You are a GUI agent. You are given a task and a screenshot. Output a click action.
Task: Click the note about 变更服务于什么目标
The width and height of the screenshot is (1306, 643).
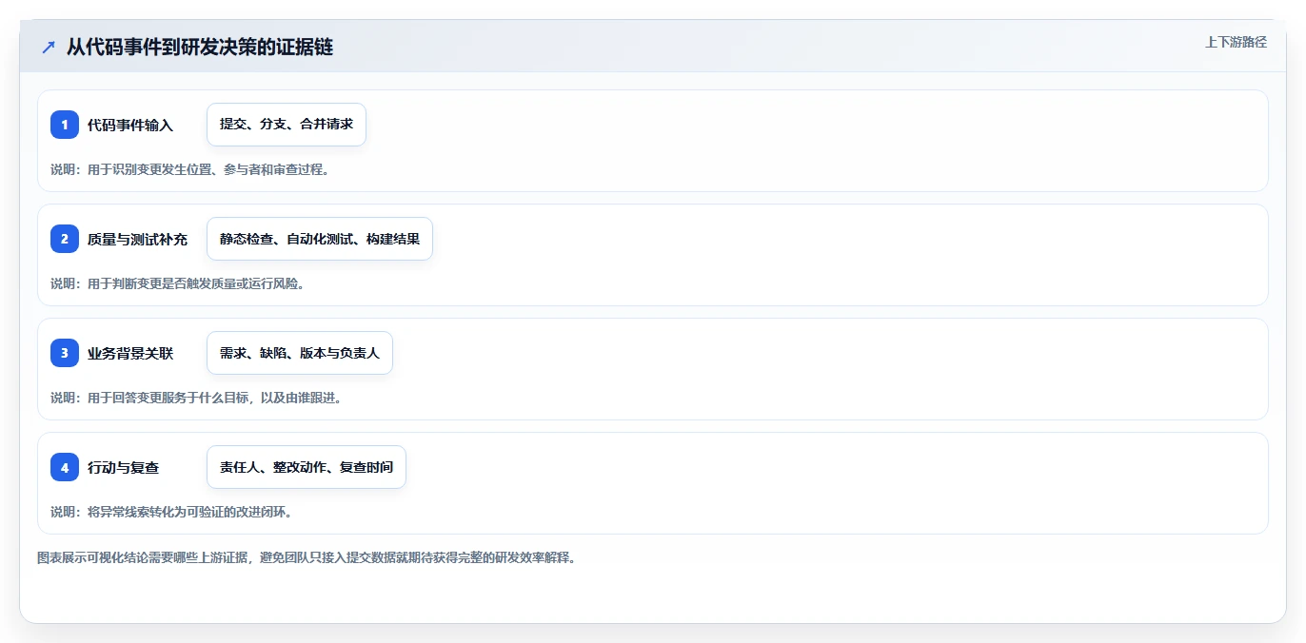tap(196, 398)
